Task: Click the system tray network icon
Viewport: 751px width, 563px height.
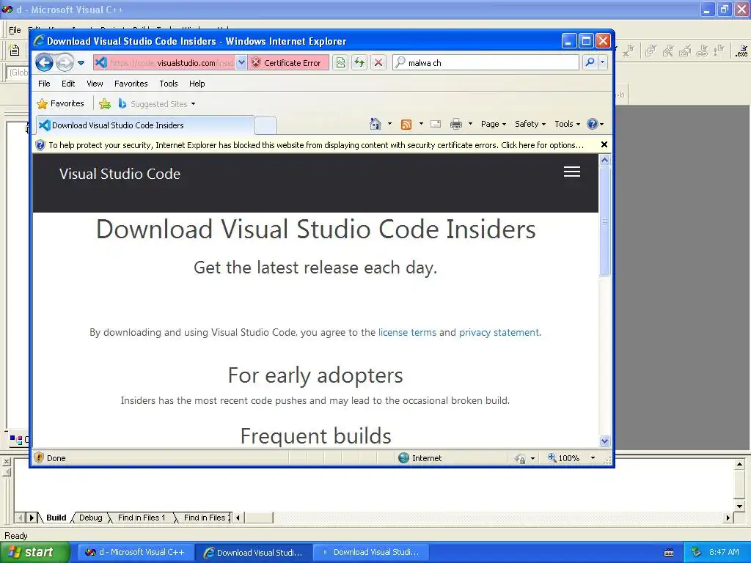Action: [x=697, y=552]
